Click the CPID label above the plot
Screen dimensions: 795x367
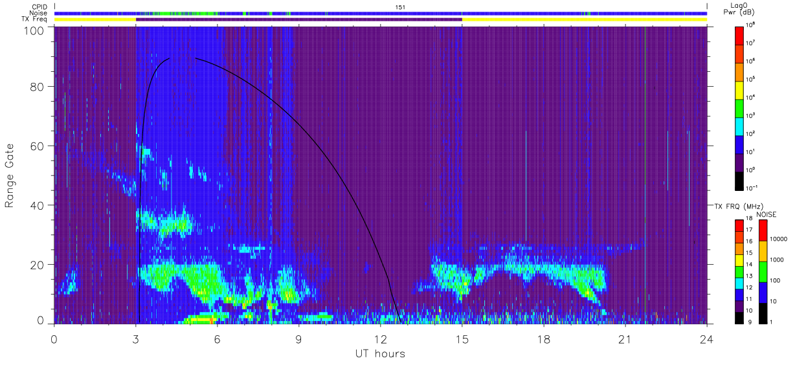(38, 7)
